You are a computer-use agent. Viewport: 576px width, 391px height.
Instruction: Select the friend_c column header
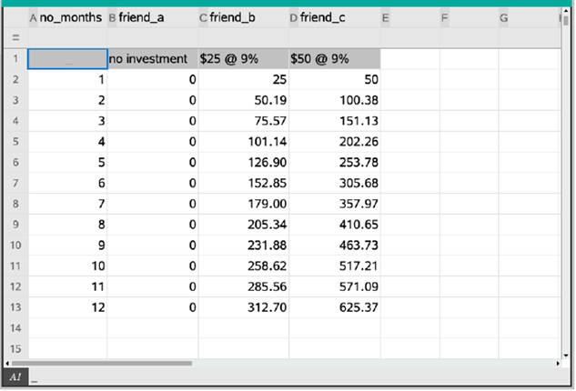(x=334, y=17)
